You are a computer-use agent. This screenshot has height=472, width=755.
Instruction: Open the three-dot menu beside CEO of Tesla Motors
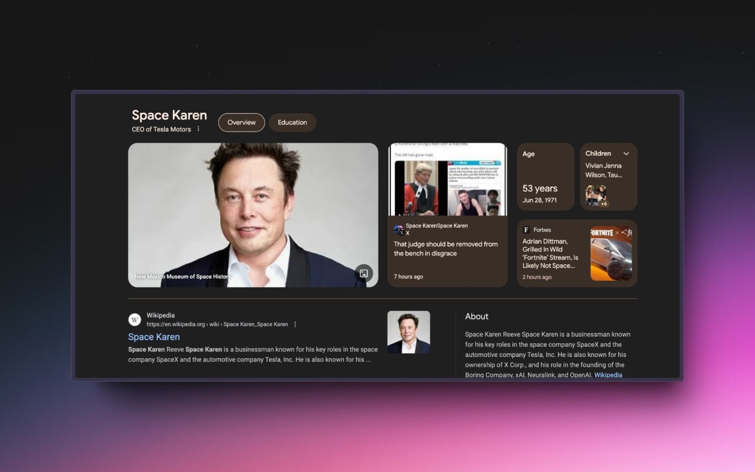click(198, 129)
